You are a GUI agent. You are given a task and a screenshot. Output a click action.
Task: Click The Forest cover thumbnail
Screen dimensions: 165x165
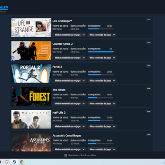31,96
